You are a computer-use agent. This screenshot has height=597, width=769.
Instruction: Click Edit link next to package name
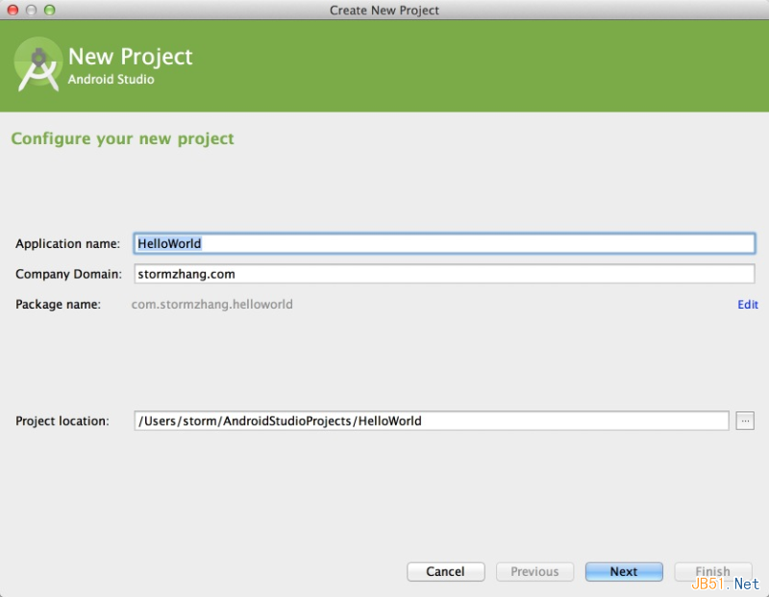point(748,305)
